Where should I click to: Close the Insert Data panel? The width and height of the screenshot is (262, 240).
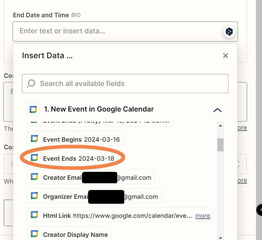pos(225,56)
